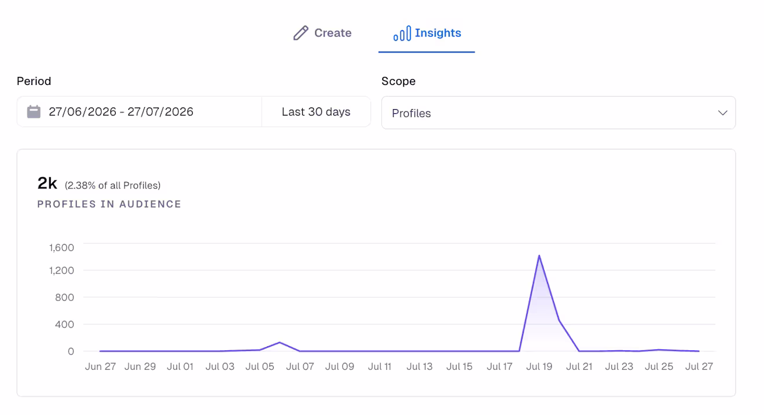Image resolution: width=764 pixels, height=415 pixels.
Task: Click the Jun 27 axis label
Action: (x=100, y=366)
